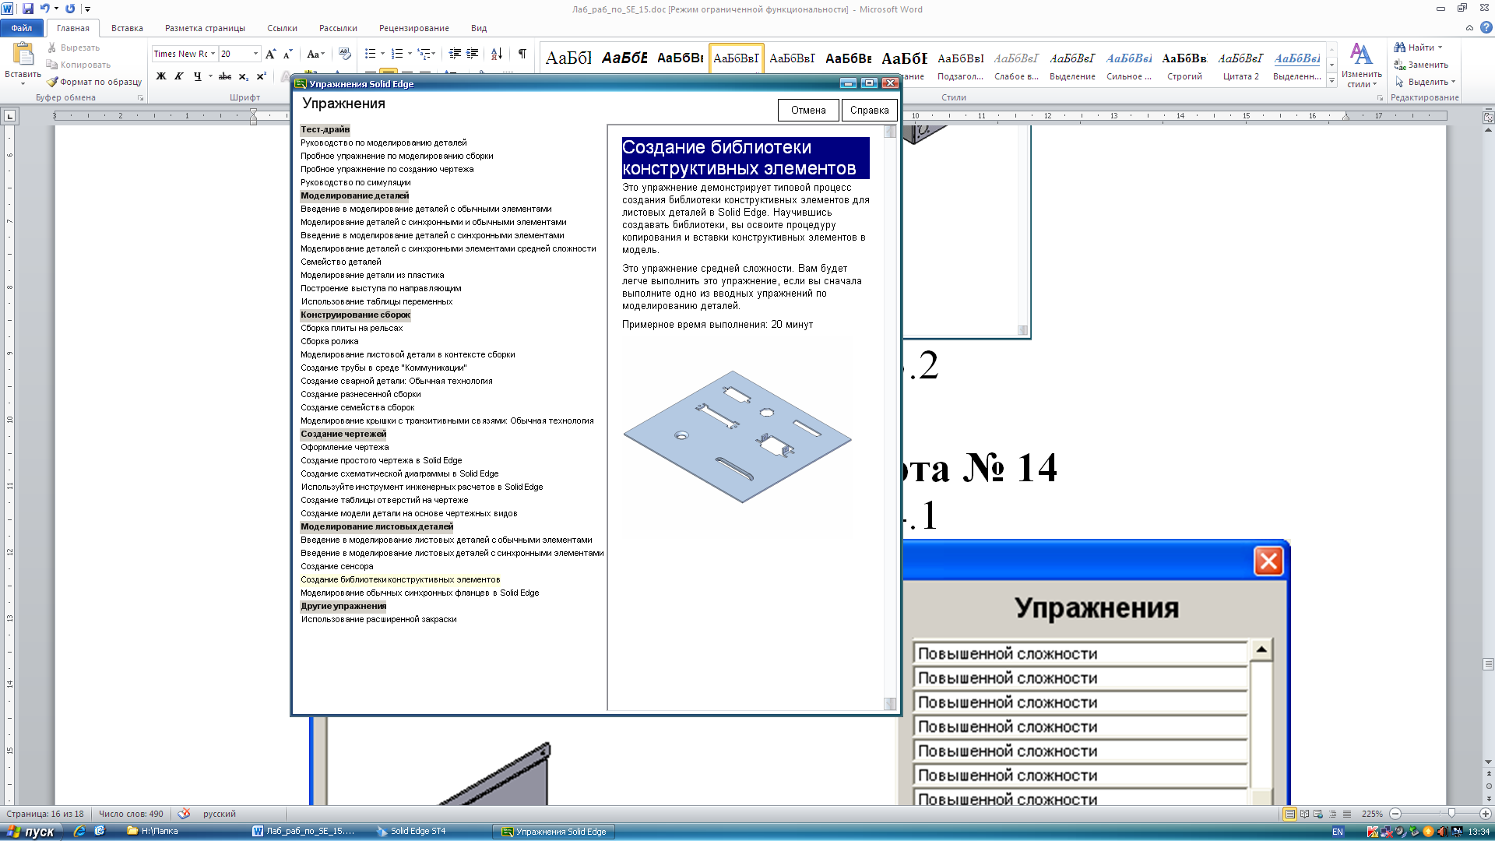Click the Replace (Заменить) command
This screenshot has width=1495, height=841.
(1421, 65)
